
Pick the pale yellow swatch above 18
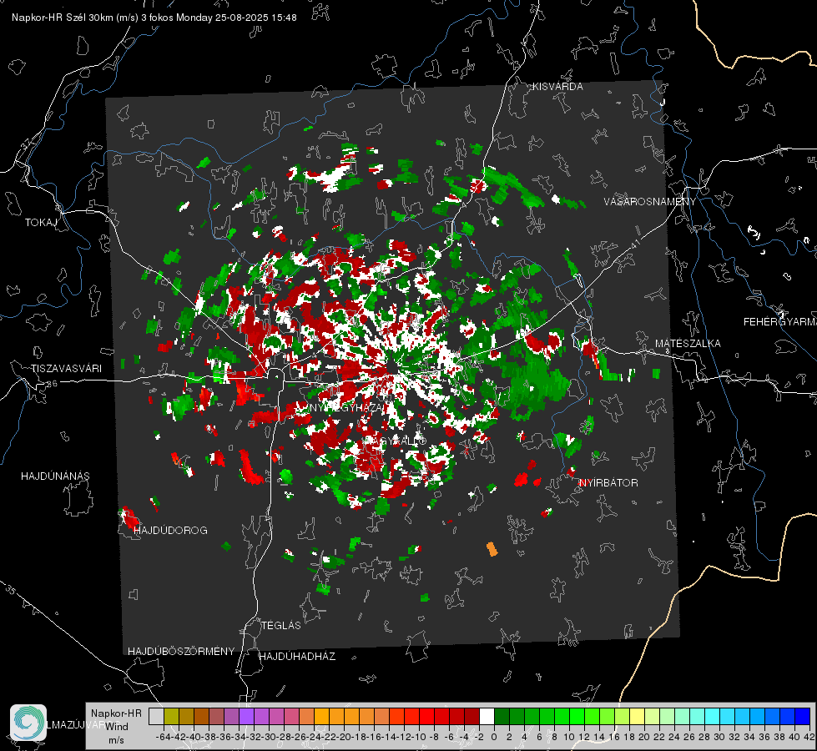pyautogui.click(x=637, y=717)
